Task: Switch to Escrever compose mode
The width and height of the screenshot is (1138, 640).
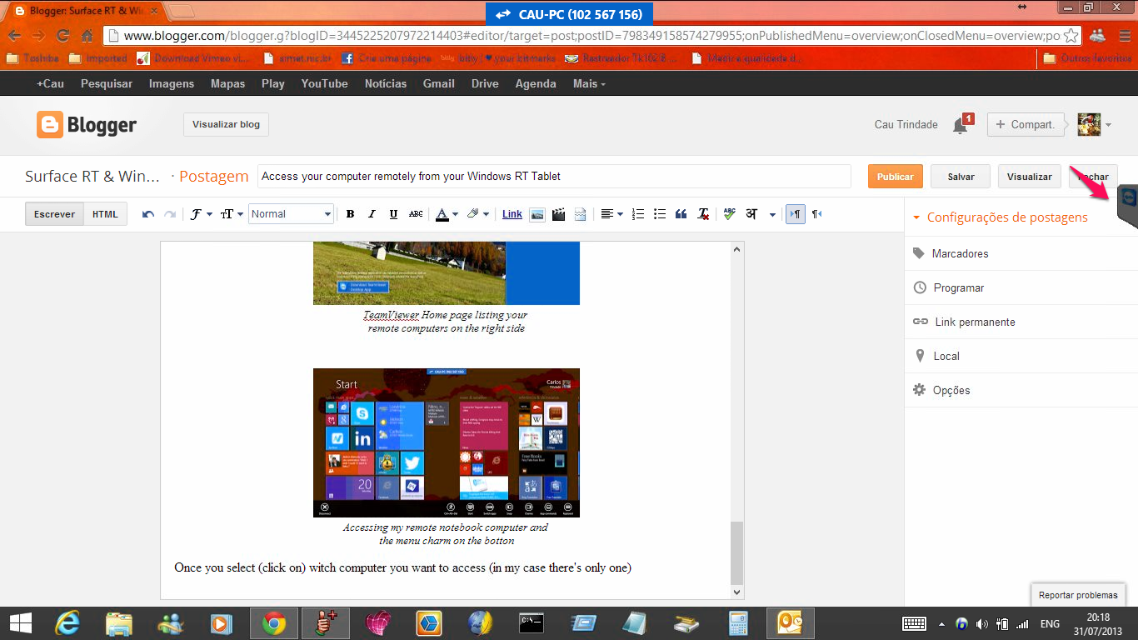Action: coord(54,214)
